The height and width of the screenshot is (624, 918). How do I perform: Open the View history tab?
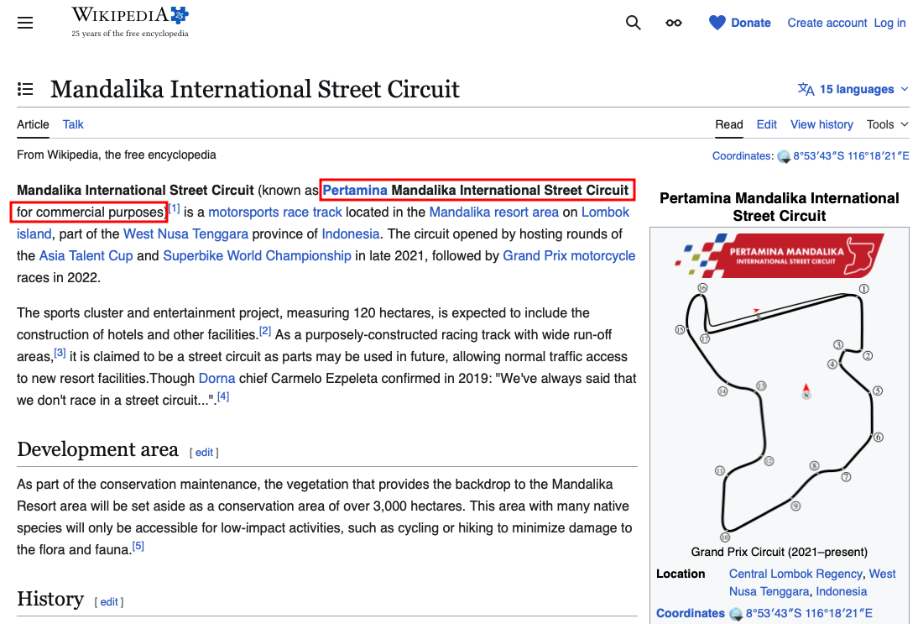(822, 124)
